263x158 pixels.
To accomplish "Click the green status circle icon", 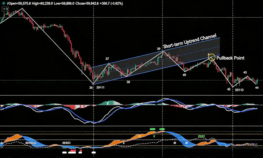I will pyautogui.click(x=3, y=3).
